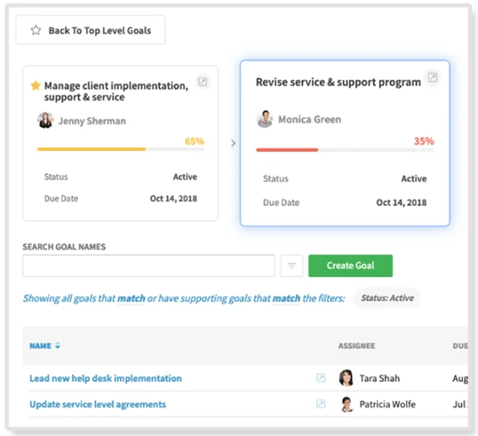
Task: Click the second 'match' link before 'the filters'
Action: pos(286,299)
